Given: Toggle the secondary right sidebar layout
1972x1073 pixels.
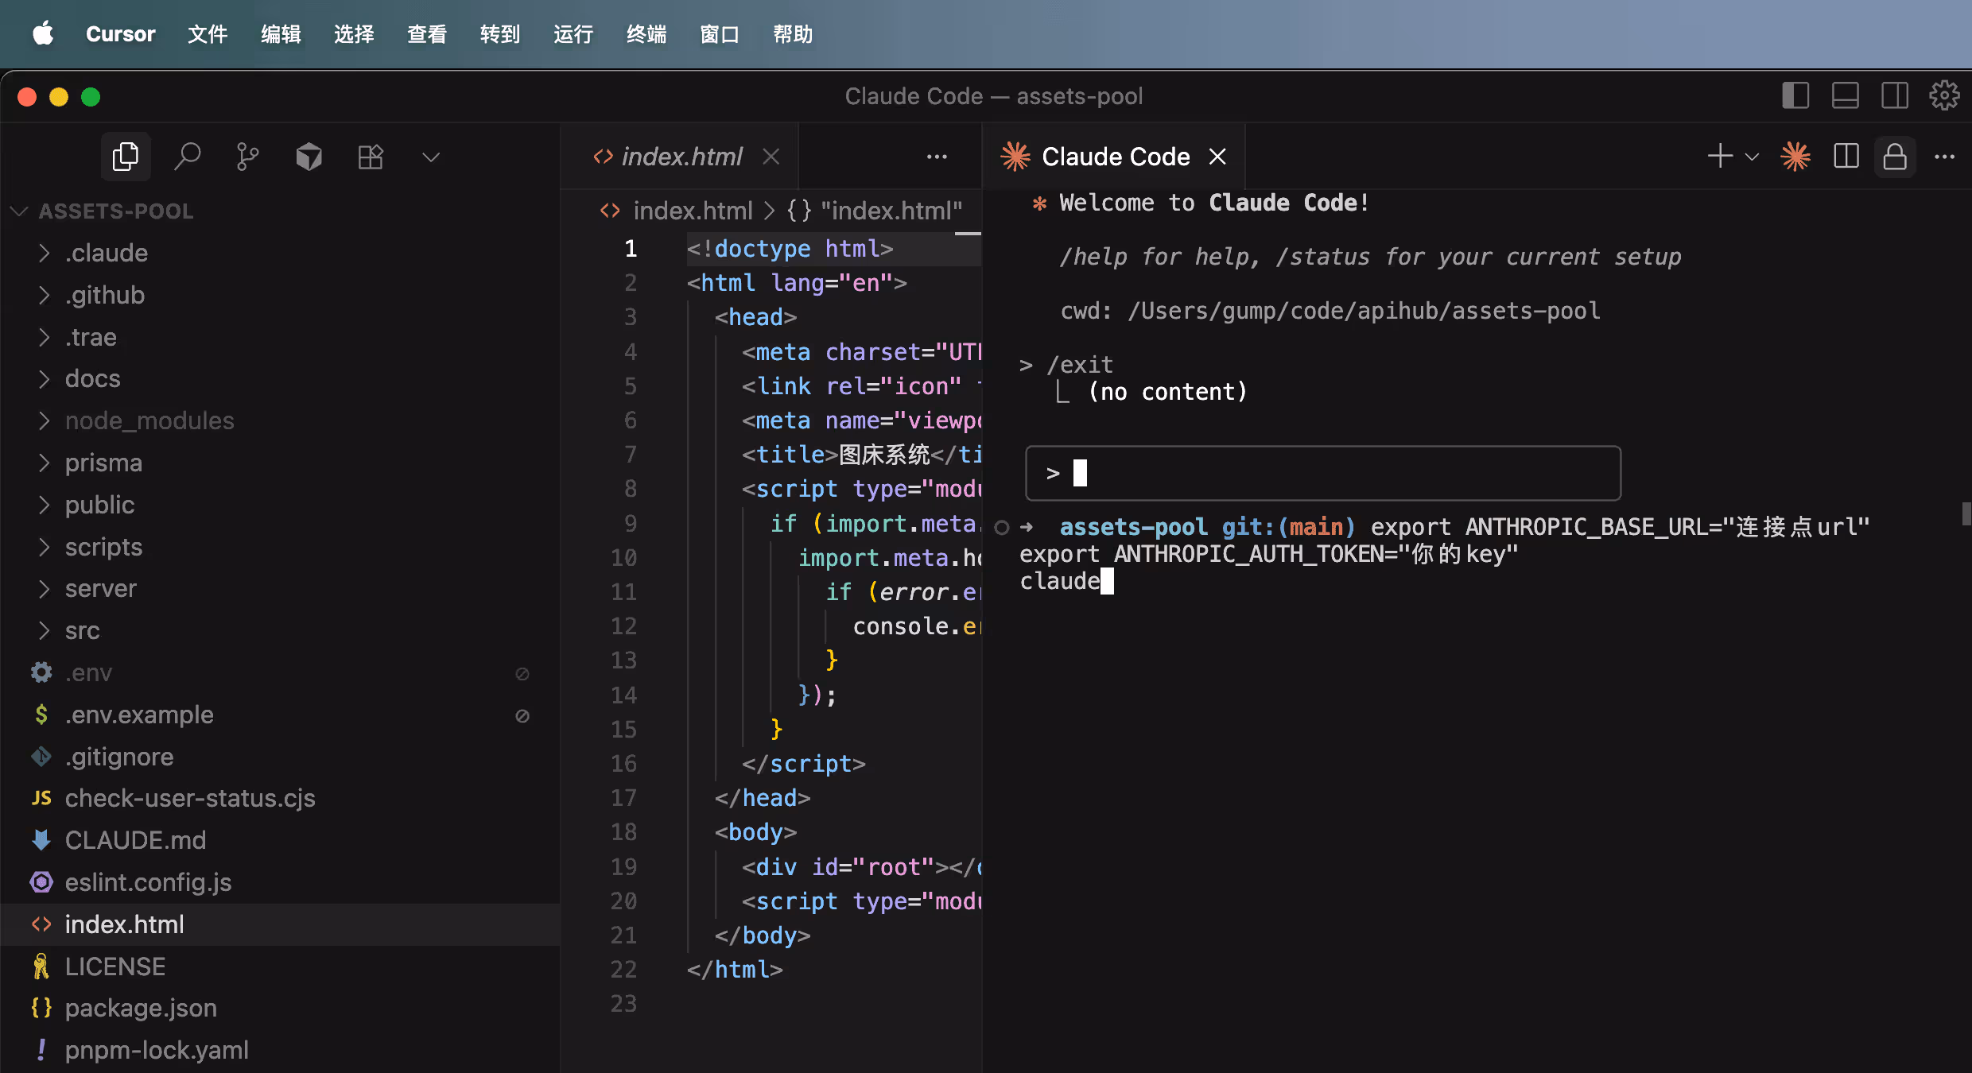Looking at the screenshot, I should pos(1894,96).
